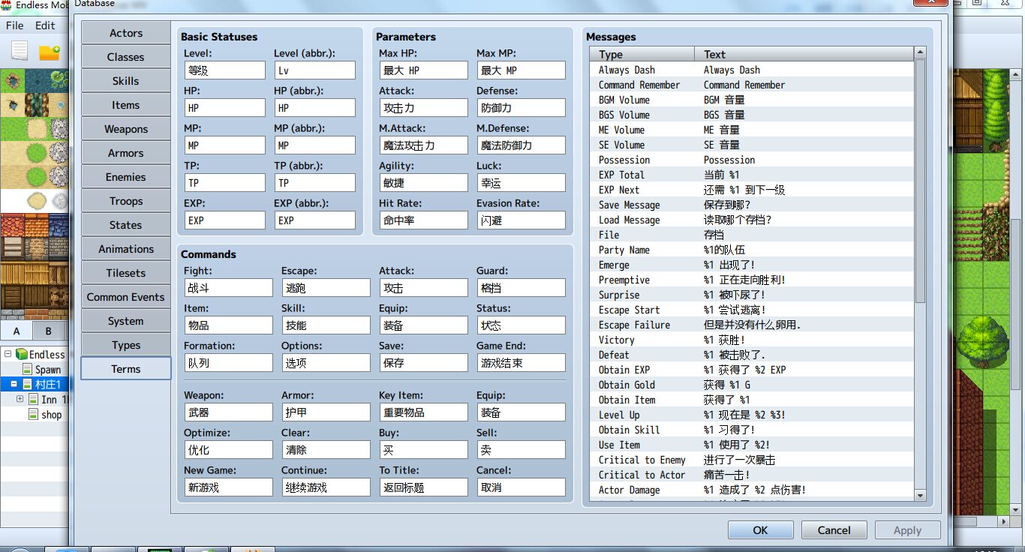Click the New Project document icon in toolbar
This screenshot has height=552, width=1025.
[x=20, y=51]
